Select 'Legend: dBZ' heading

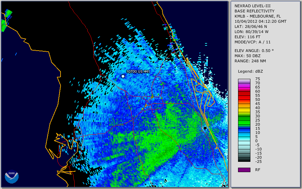250,71
